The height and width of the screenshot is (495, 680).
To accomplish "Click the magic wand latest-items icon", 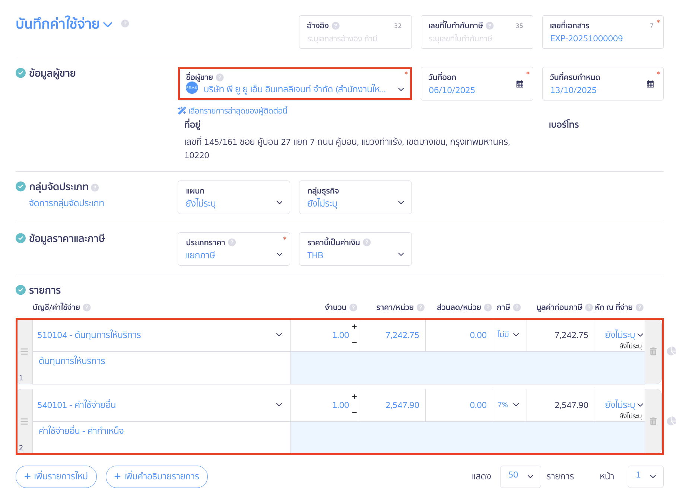I will coord(182,111).
